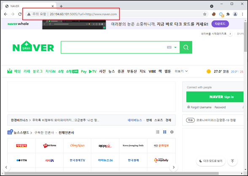248x176 pixels.
Task: Open the Pay link
Action: point(84,72)
